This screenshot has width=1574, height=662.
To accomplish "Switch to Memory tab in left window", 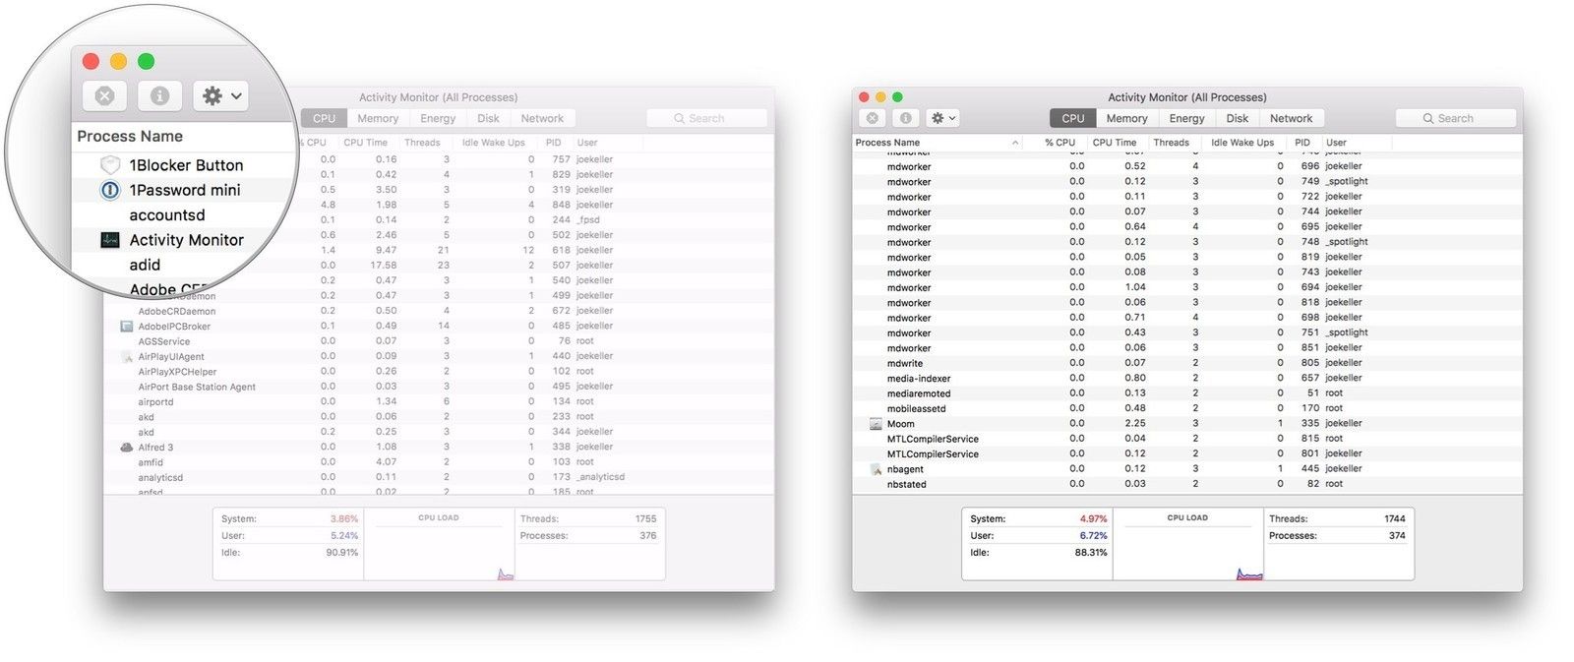I will (x=378, y=118).
